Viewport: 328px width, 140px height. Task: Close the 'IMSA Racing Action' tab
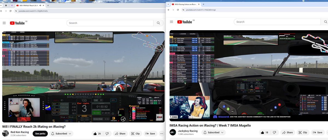pos(199,5)
